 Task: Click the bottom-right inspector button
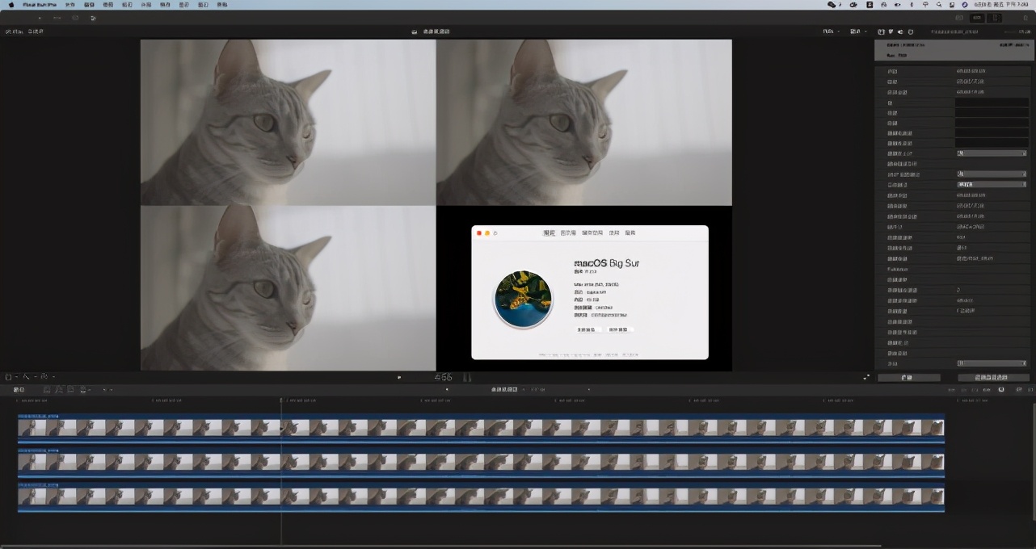coord(992,377)
